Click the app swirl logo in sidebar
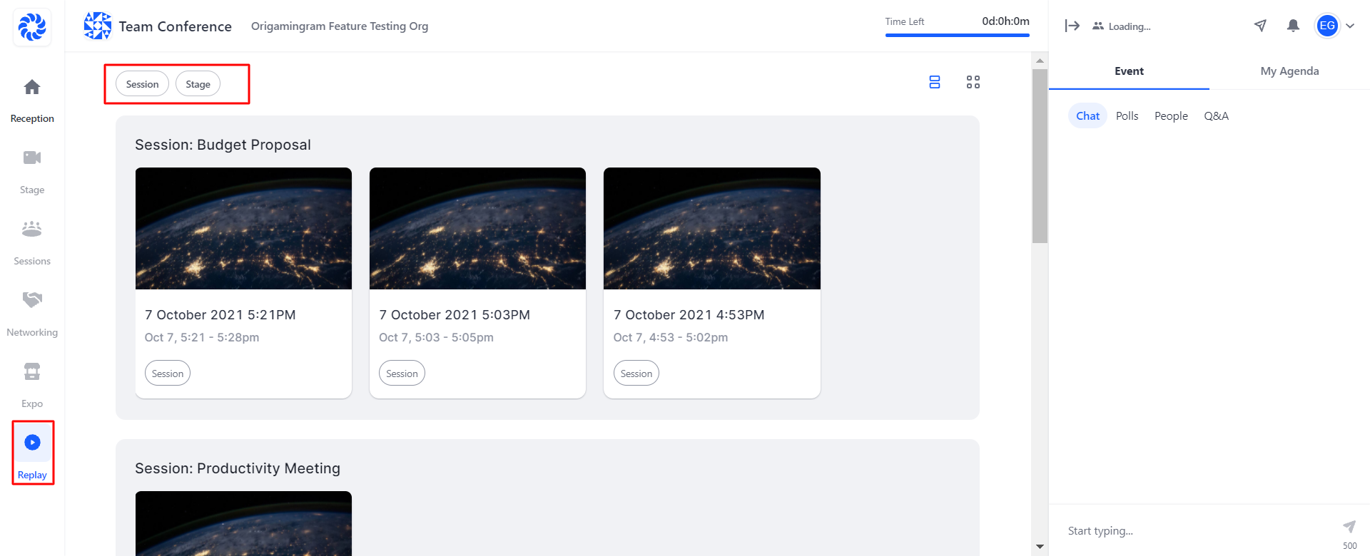The height and width of the screenshot is (556, 1370). (x=32, y=27)
